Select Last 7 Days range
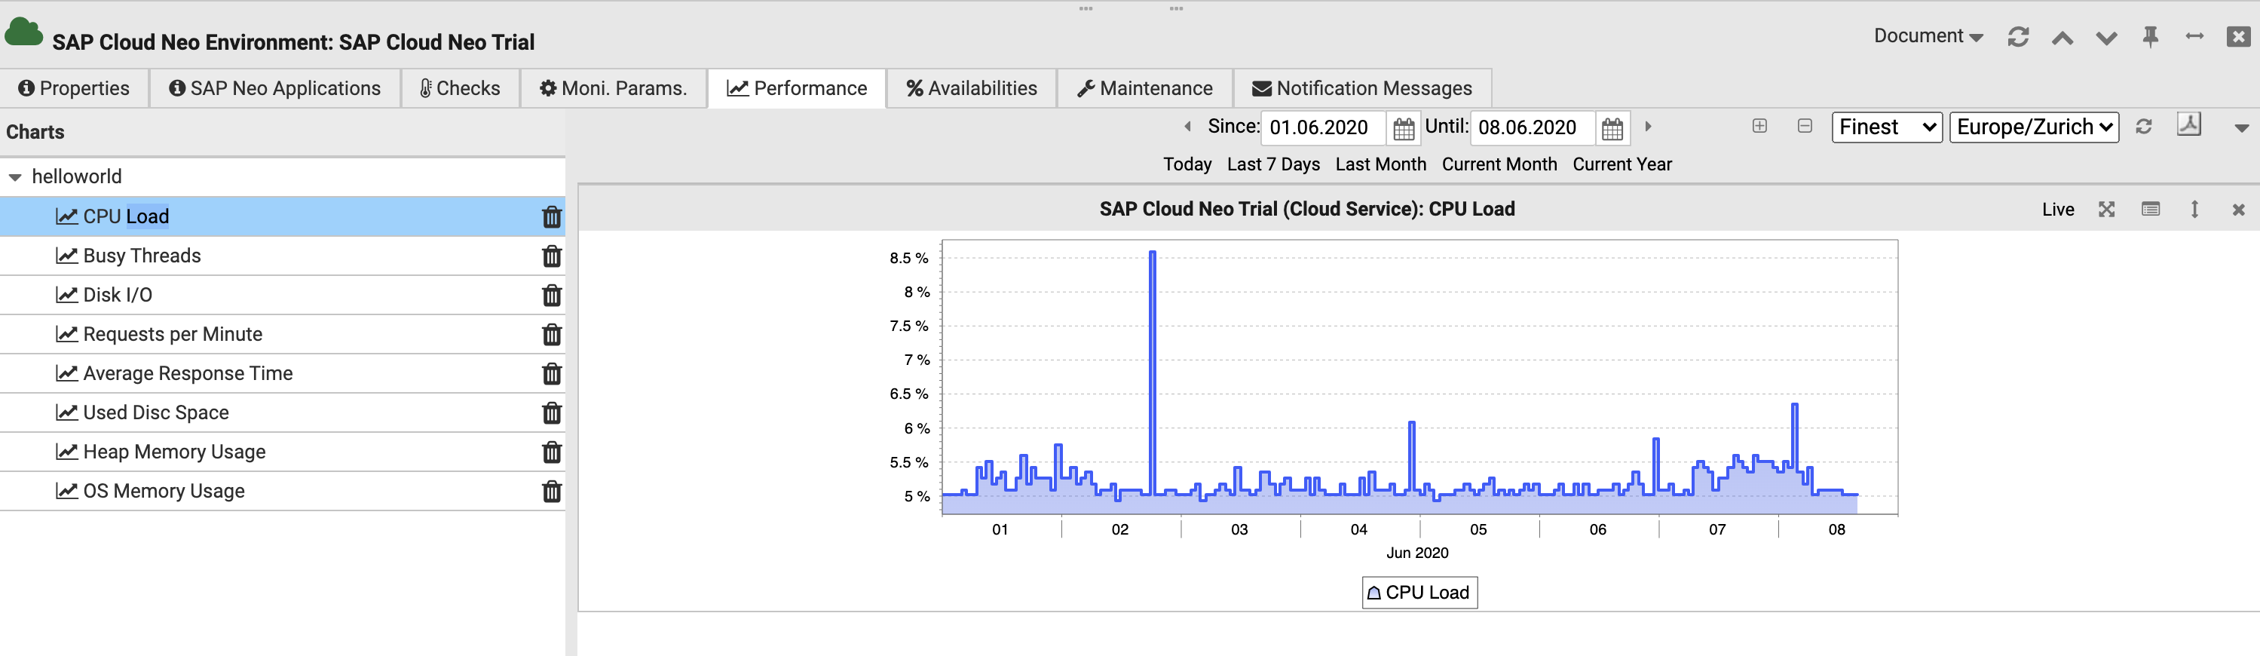Viewport: 2260px width, 656px height. (x=1273, y=165)
